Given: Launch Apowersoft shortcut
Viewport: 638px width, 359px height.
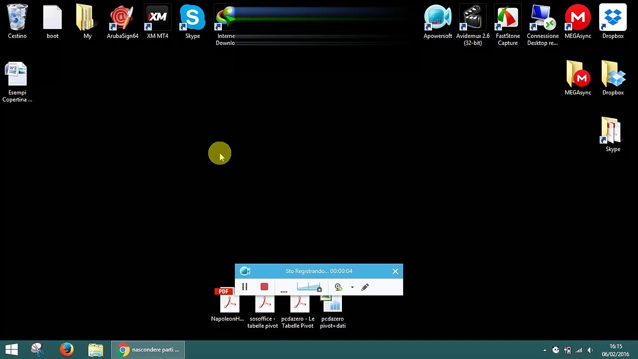Looking at the screenshot, I should 438,22.
